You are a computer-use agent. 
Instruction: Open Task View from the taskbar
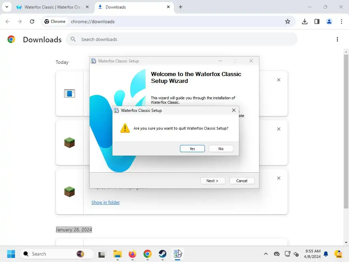coord(102,254)
